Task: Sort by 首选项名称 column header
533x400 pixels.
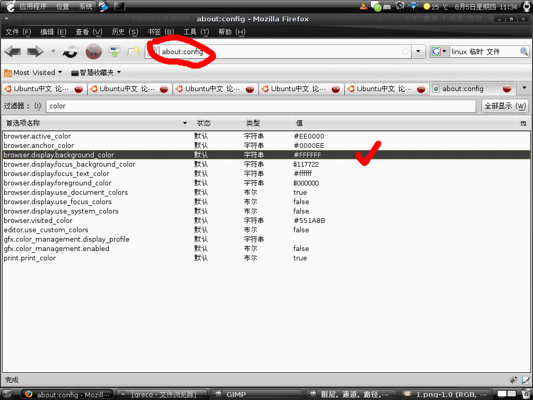Action: pyautogui.click(x=97, y=123)
